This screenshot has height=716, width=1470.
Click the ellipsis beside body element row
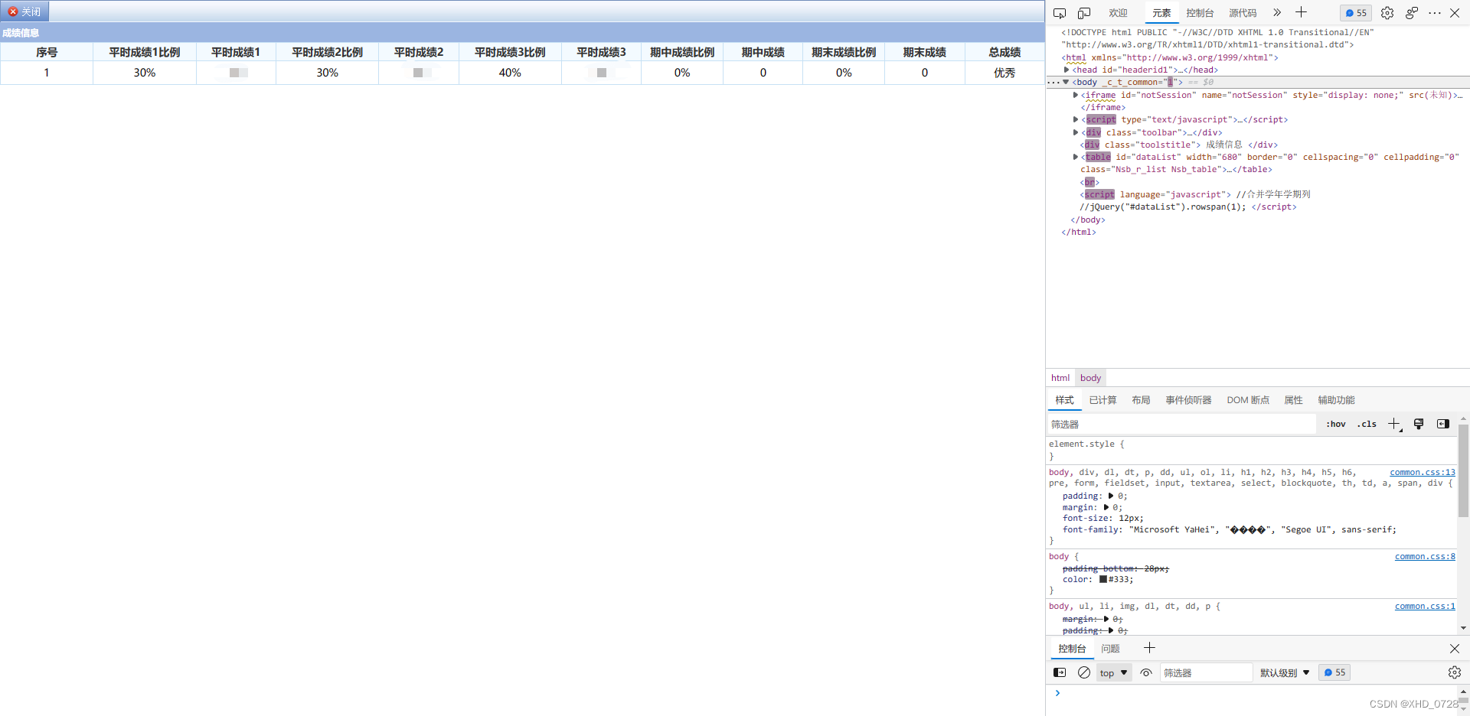pos(1053,83)
